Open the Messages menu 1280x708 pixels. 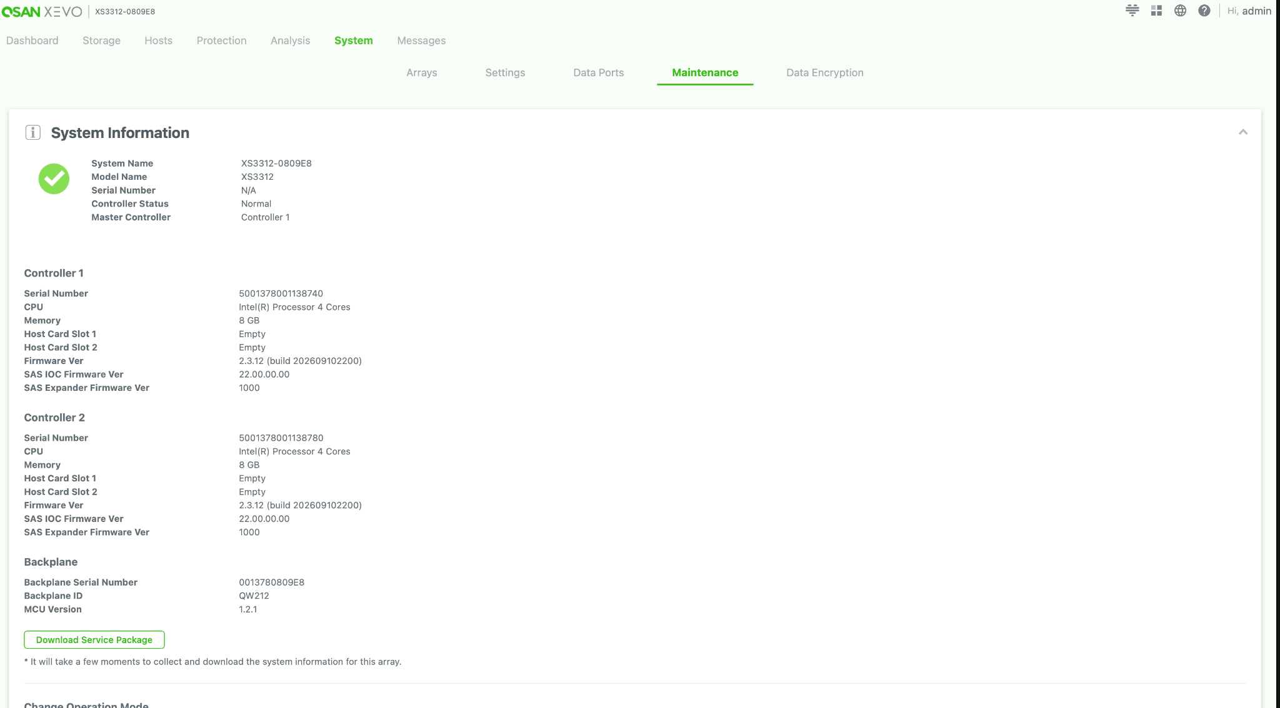point(421,40)
